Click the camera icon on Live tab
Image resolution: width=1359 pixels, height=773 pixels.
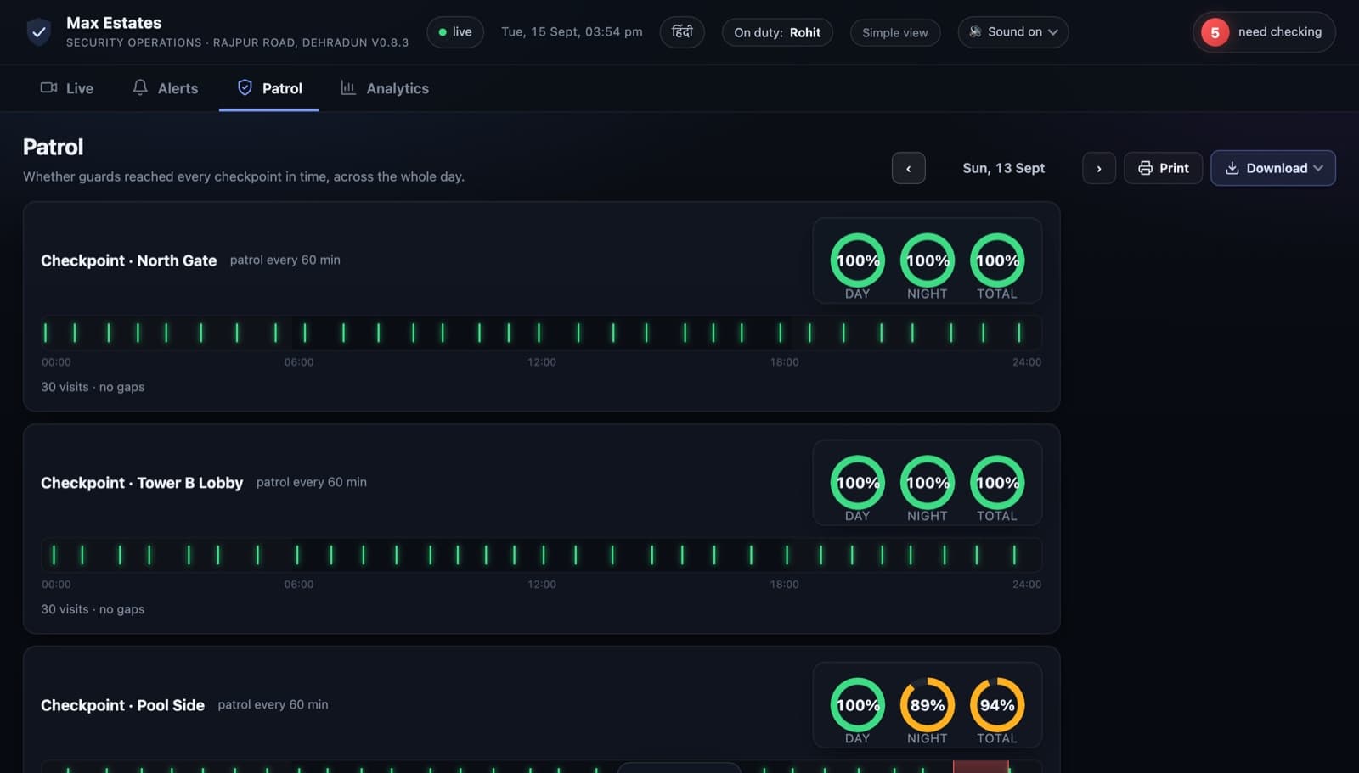click(x=49, y=87)
